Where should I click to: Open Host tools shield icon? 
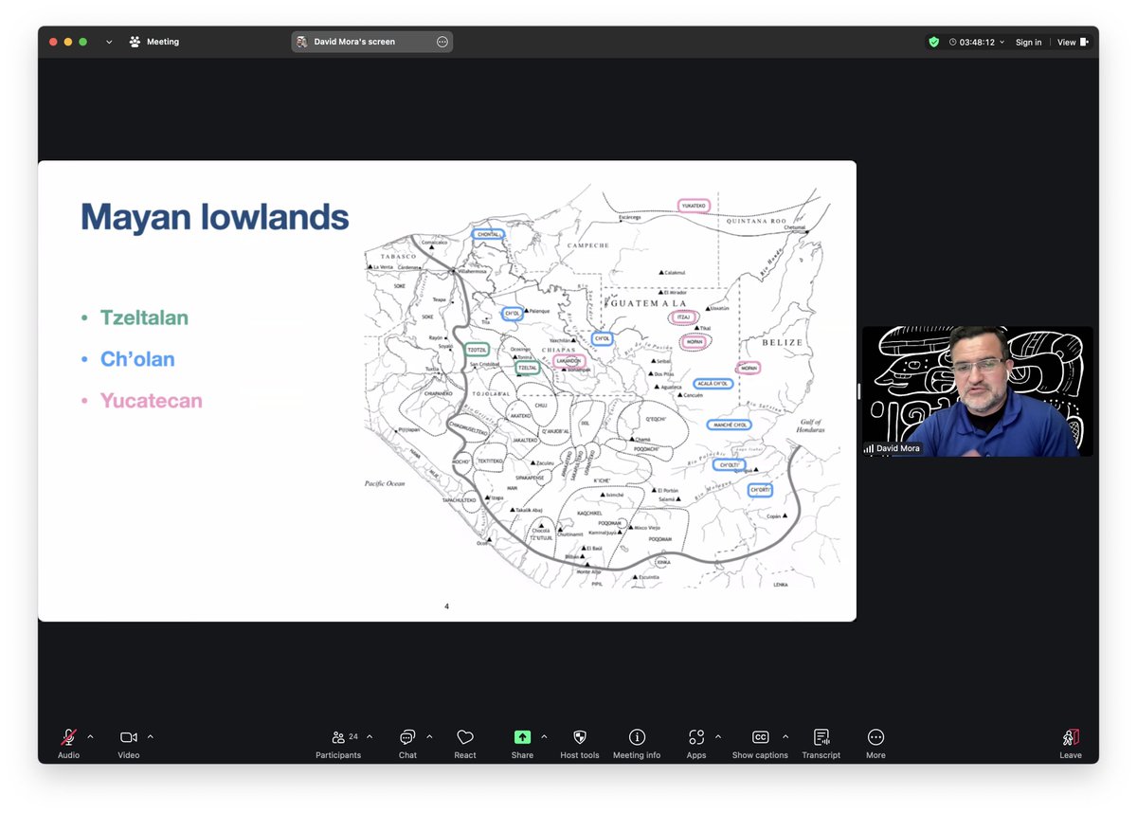(x=580, y=737)
